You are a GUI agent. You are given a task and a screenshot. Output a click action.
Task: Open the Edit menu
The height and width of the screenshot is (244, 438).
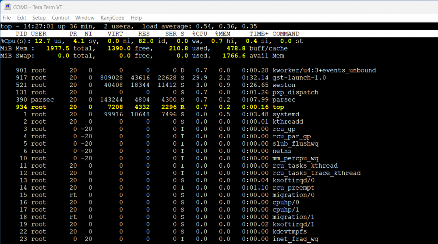click(21, 18)
